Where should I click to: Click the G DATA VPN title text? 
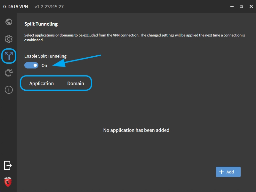(16, 7)
